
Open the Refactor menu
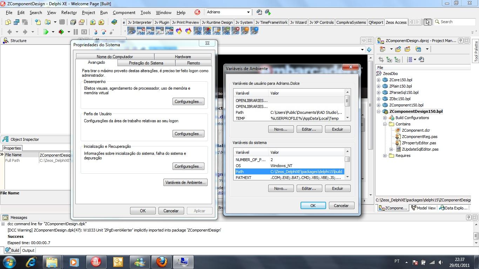pos(69,13)
